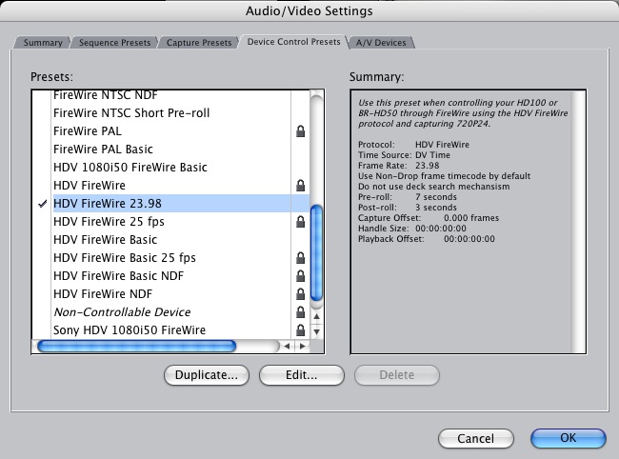Click lock icon for HDV FireWire Basic NDF
Screen dimensions: 619x459
click(301, 276)
